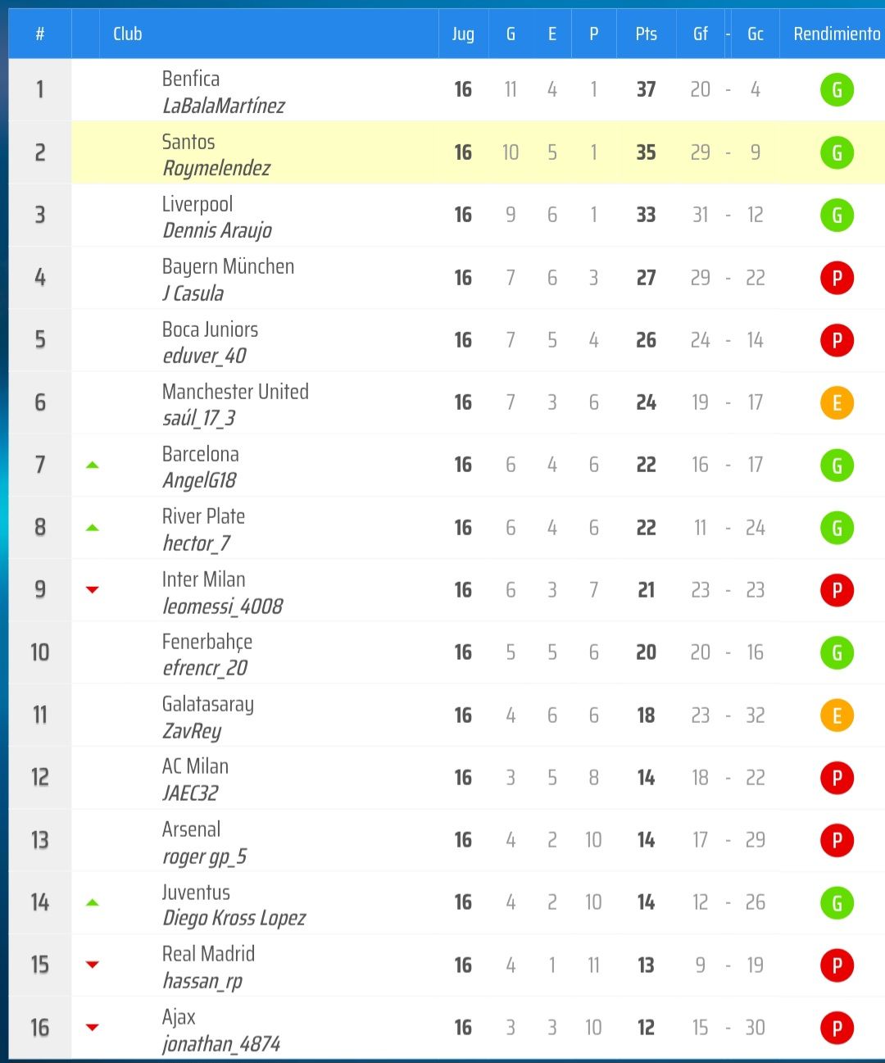This screenshot has width=885, height=1063.
Task: Open manager LaBalaMartínez profile
Action: [x=224, y=106]
